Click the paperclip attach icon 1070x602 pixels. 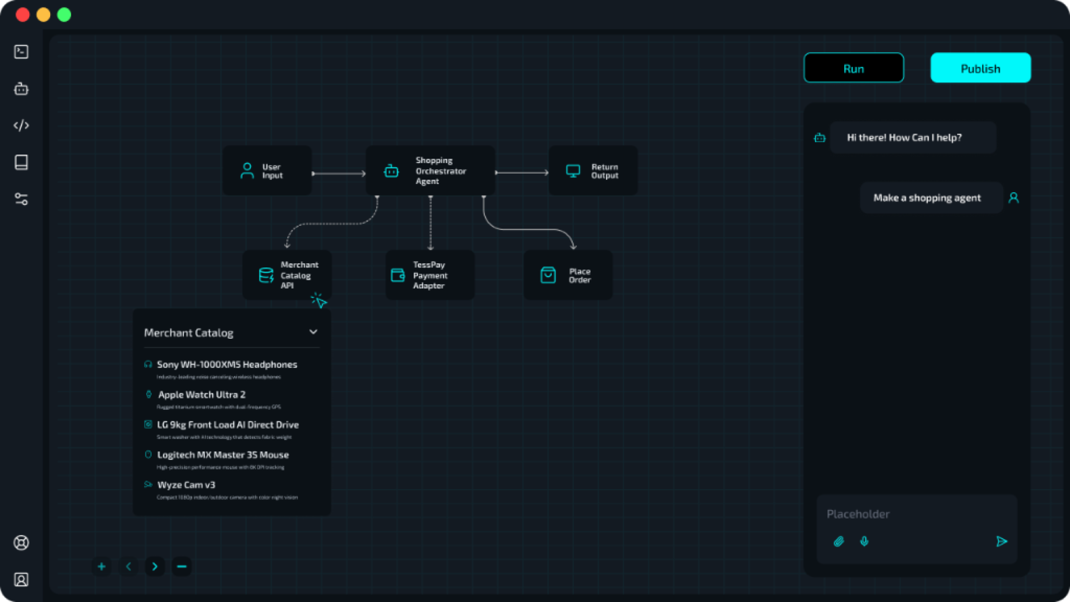(838, 541)
